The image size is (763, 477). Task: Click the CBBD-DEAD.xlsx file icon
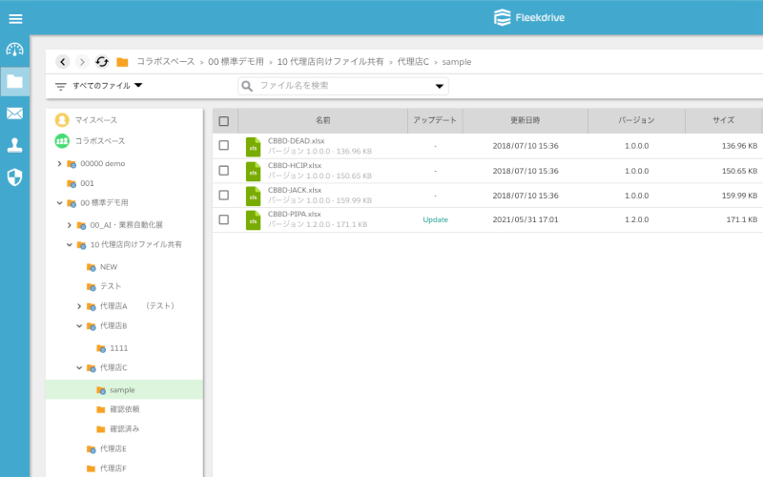click(x=253, y=147)
